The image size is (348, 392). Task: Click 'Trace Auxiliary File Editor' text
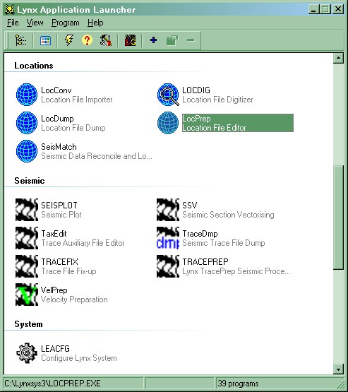83,243
